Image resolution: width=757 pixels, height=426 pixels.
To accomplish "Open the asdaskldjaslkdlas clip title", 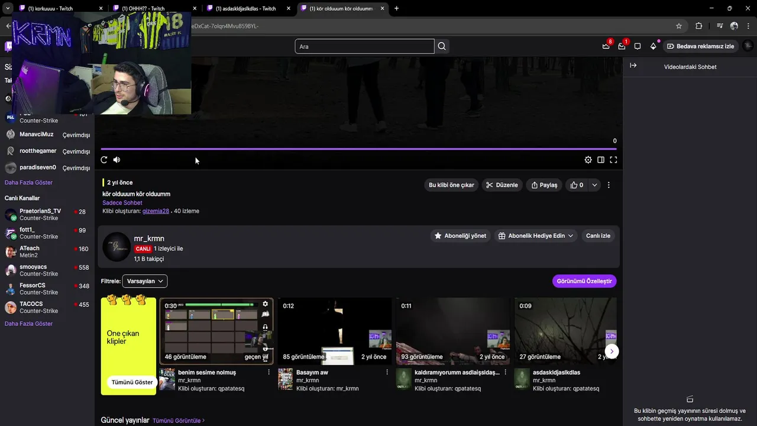I will [x=557, y=373].
